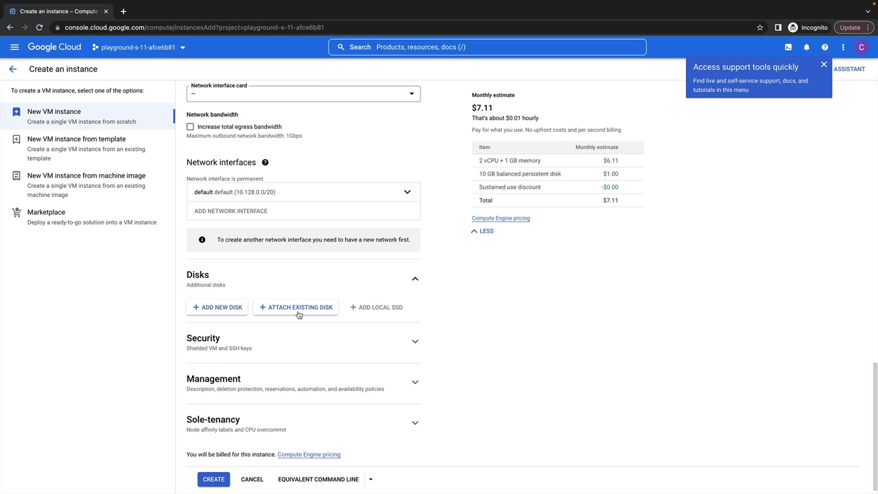The image size is (878, 494).
Task: Expand the Security section
Action: coord(415,342)
